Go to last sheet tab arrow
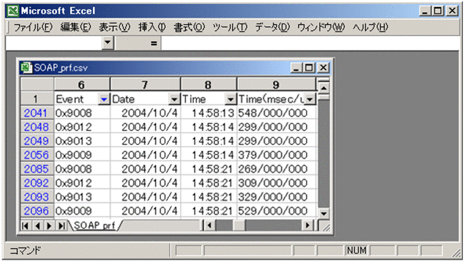The image size is (465, 263). click(x=62, y=225)
